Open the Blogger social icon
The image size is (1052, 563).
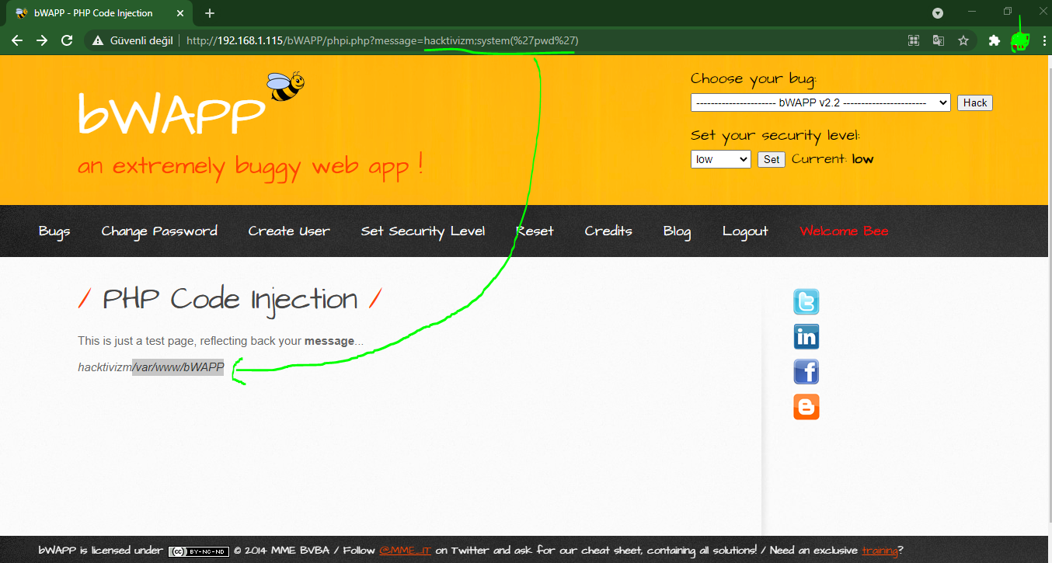point(806,407)
